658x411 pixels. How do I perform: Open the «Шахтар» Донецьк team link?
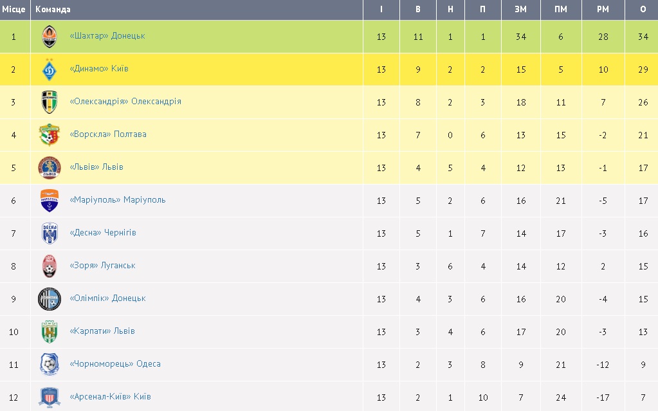pyautogui.click(x=107, y=36)
